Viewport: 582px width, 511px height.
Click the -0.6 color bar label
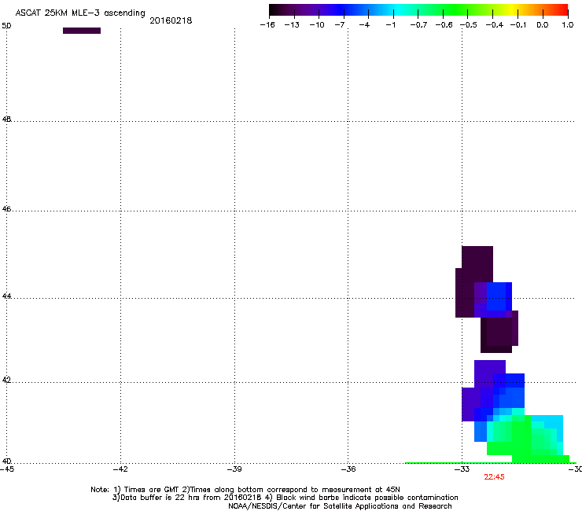tap(444, 25)
